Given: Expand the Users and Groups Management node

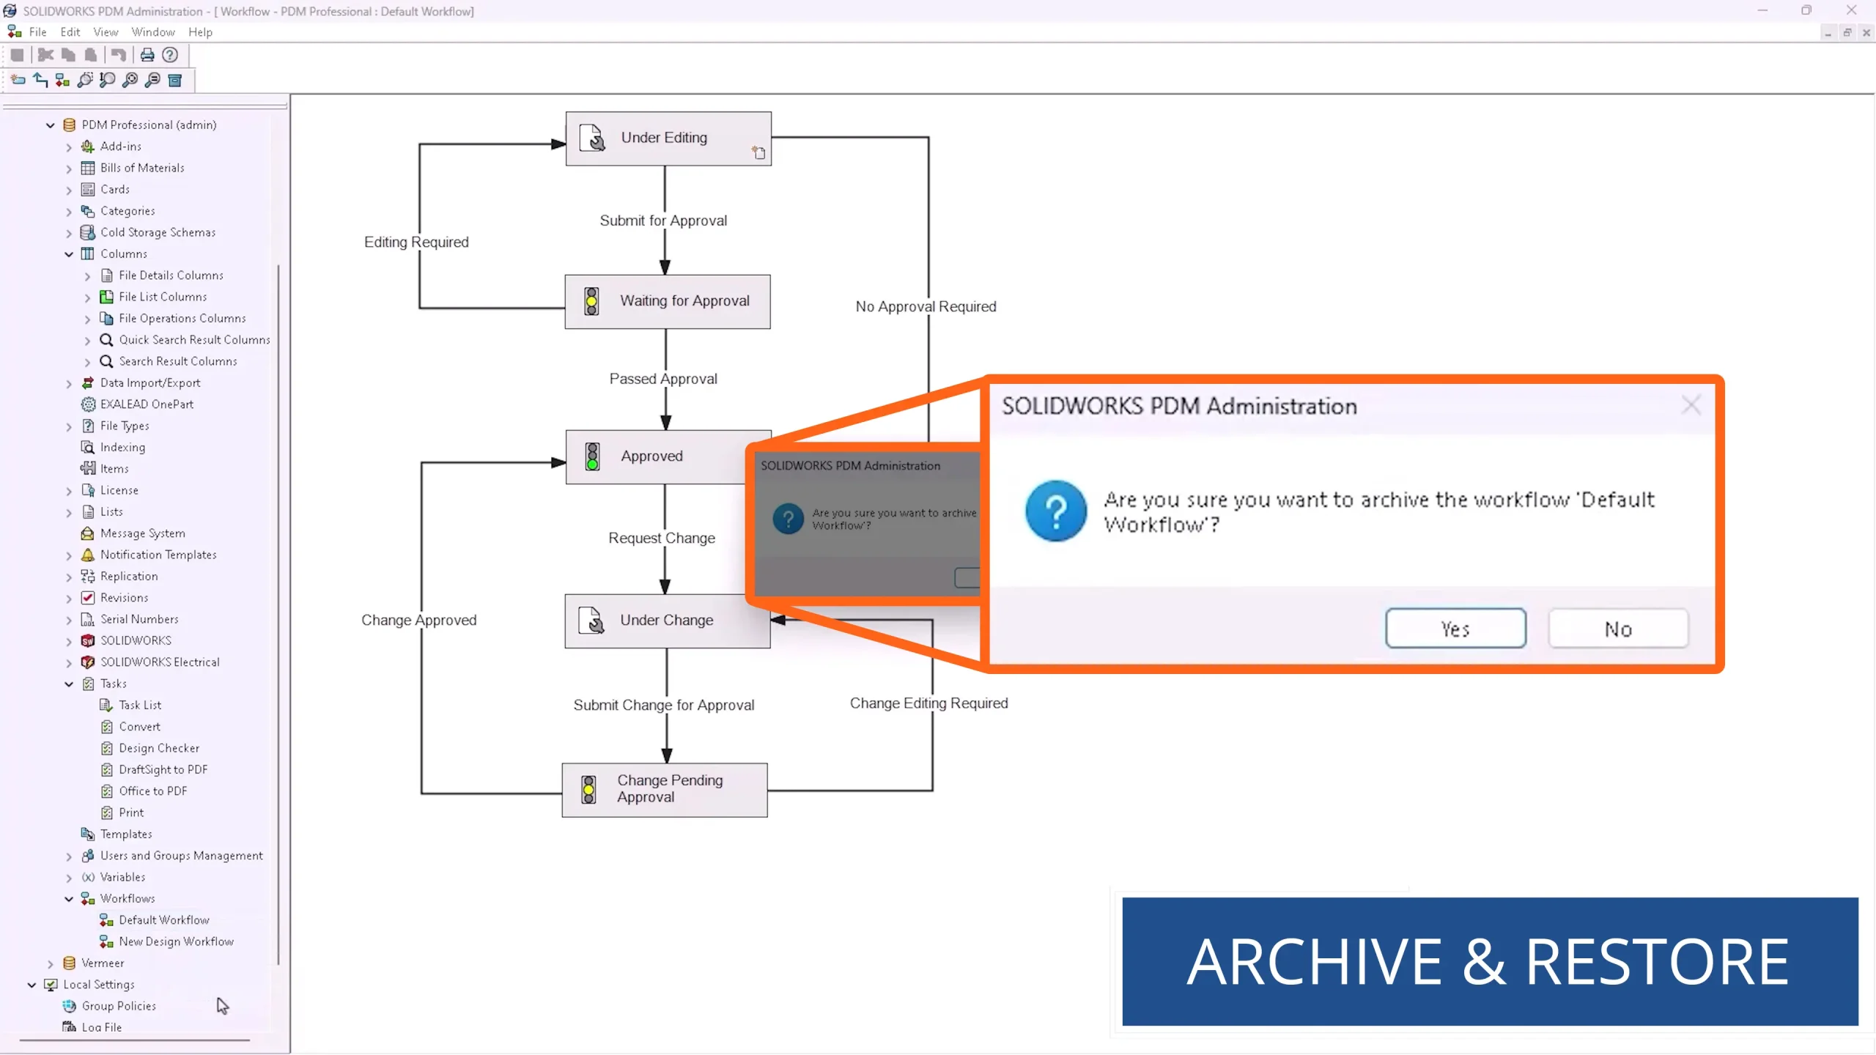Looking at the screenshot, I should click(68, 856).
